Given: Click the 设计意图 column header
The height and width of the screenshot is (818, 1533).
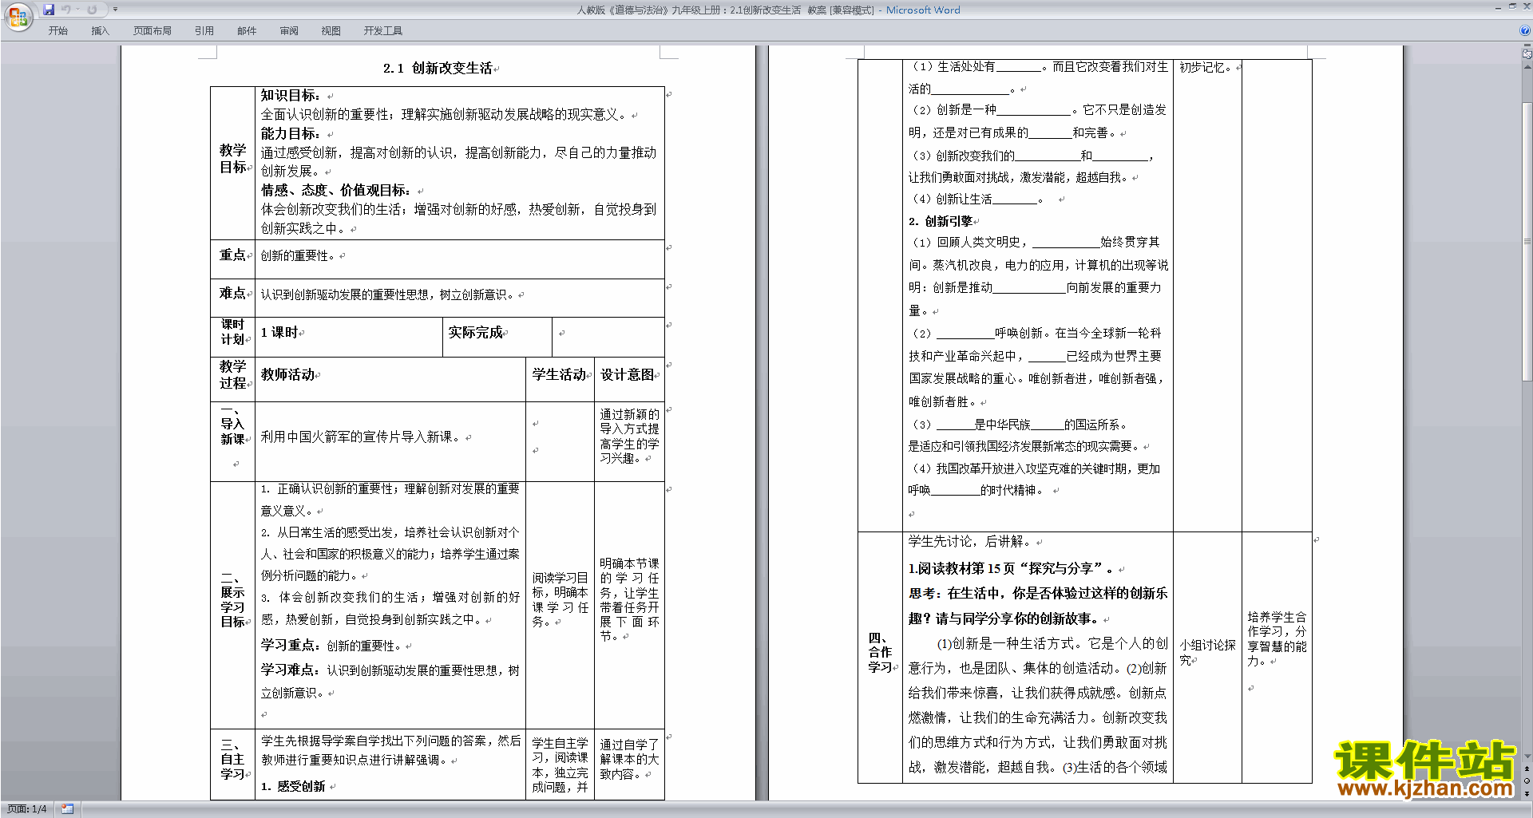Looking at the screenshot, I should click(628, 374).
